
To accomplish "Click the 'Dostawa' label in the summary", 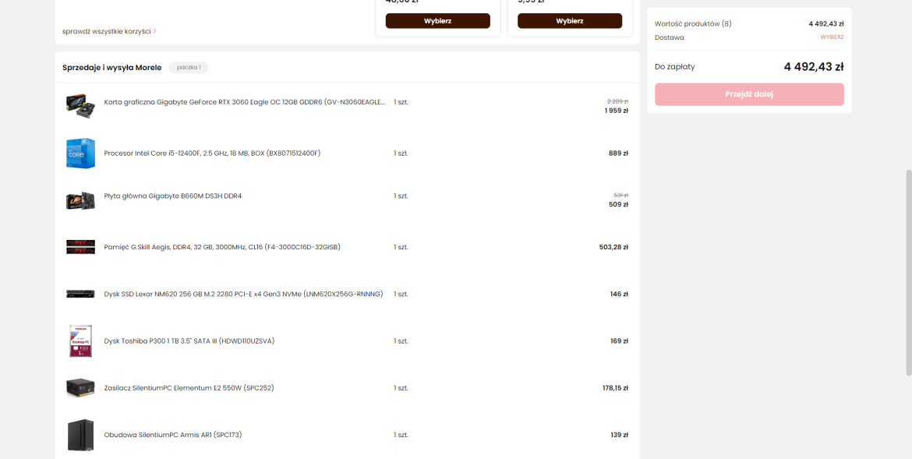I will (670, 37).
